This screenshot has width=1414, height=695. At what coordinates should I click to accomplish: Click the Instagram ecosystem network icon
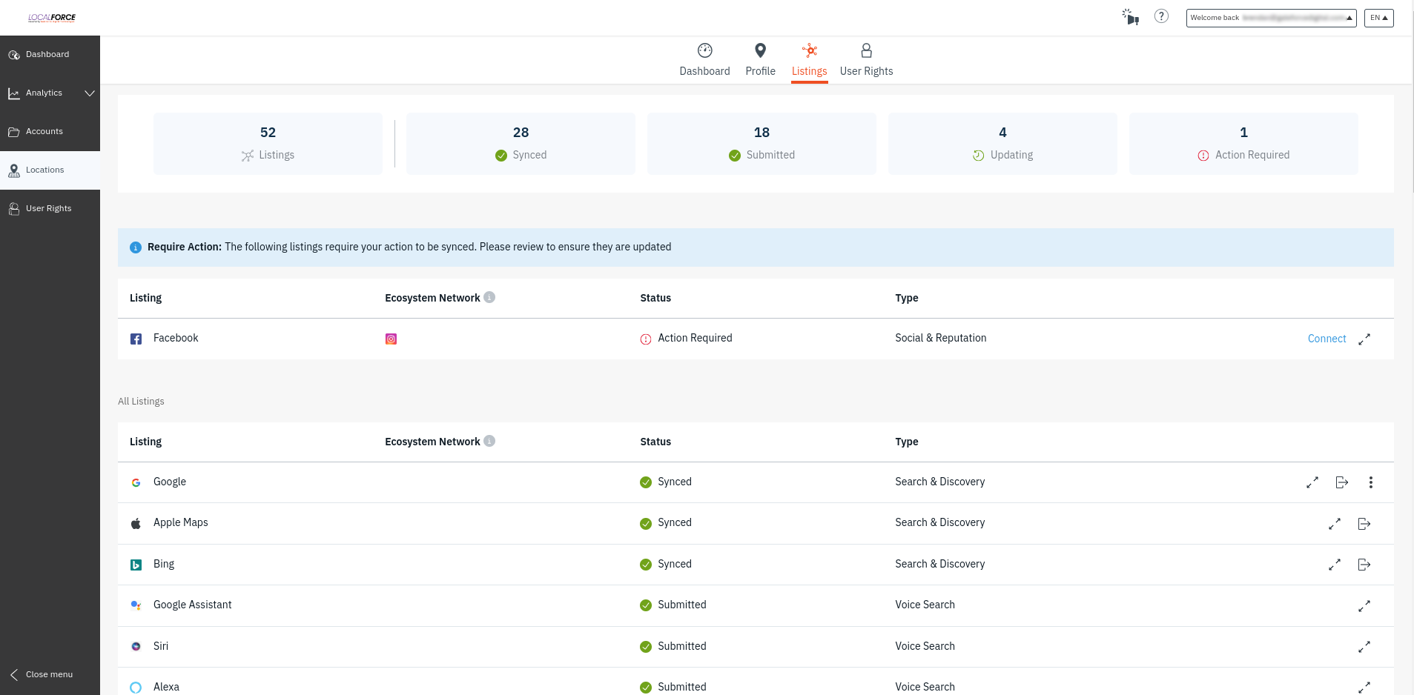pos(391,339)
